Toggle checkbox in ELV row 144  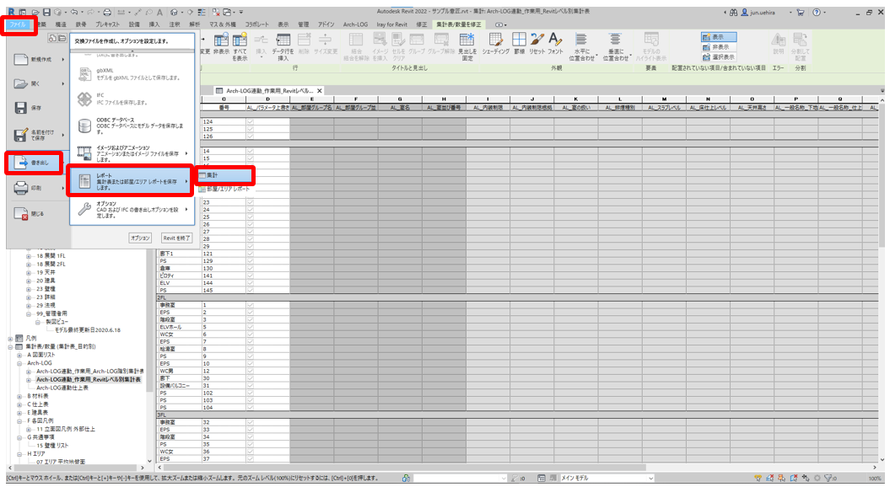[x=250, y=283]
